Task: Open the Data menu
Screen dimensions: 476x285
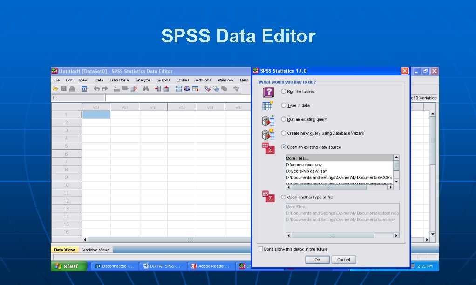Action: pyautogui.click(x=99, y=80)
